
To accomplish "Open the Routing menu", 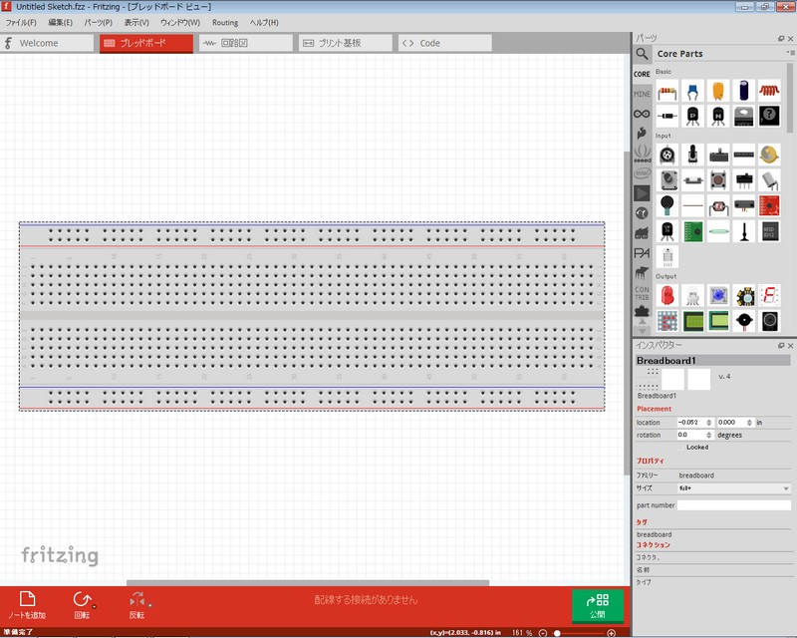I will pos(225,22).
